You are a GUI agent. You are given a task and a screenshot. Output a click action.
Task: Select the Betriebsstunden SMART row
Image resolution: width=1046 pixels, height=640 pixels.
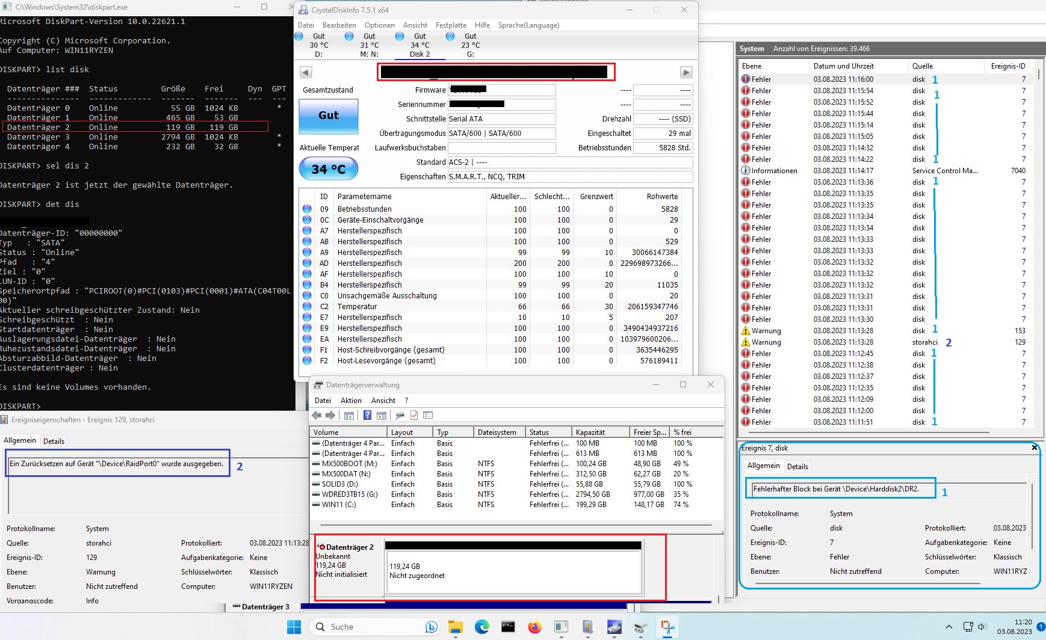(491, 209)
